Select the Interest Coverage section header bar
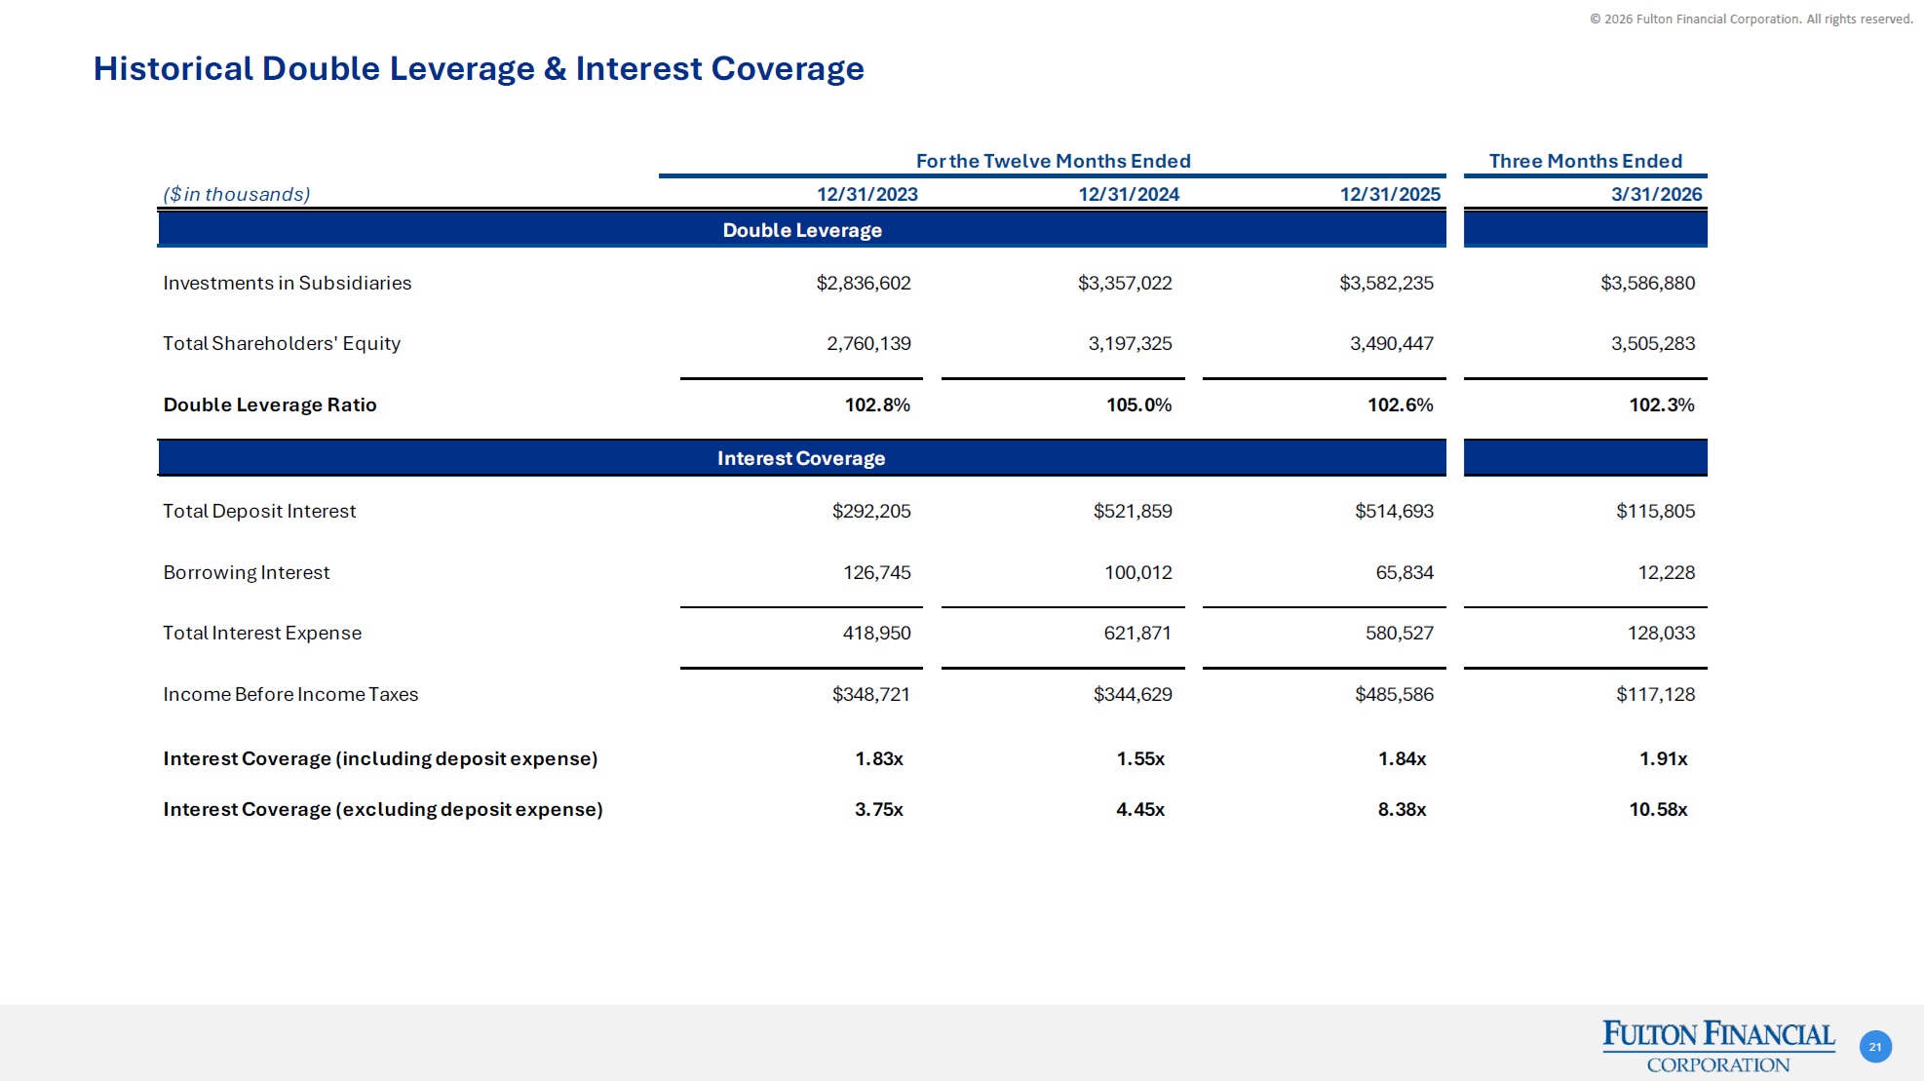The width and height of the screenshot is (1924, 1081). pyautogui.click(x=801, y=458)
